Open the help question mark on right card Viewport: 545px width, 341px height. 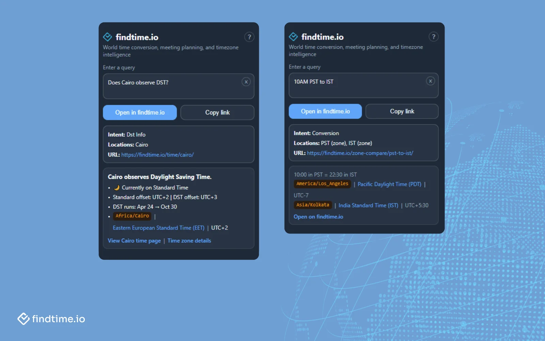434,36
